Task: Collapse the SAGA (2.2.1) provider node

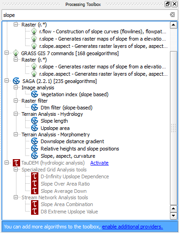Action: coord(6,81)
